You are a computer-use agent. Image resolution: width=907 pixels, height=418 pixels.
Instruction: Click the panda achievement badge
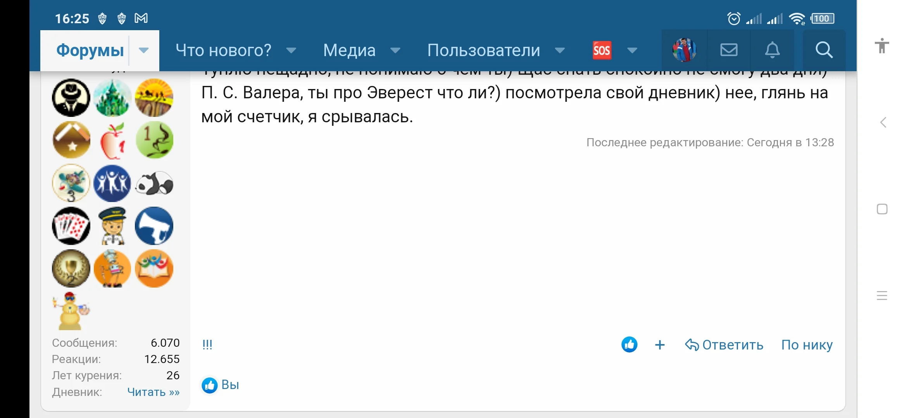pos(154,183)
